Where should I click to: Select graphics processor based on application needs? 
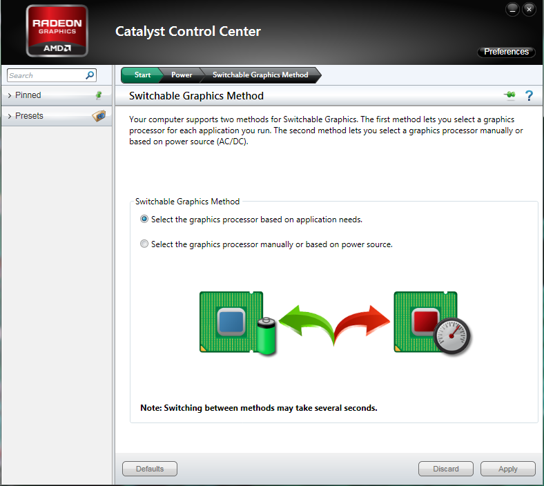point(144,220)
